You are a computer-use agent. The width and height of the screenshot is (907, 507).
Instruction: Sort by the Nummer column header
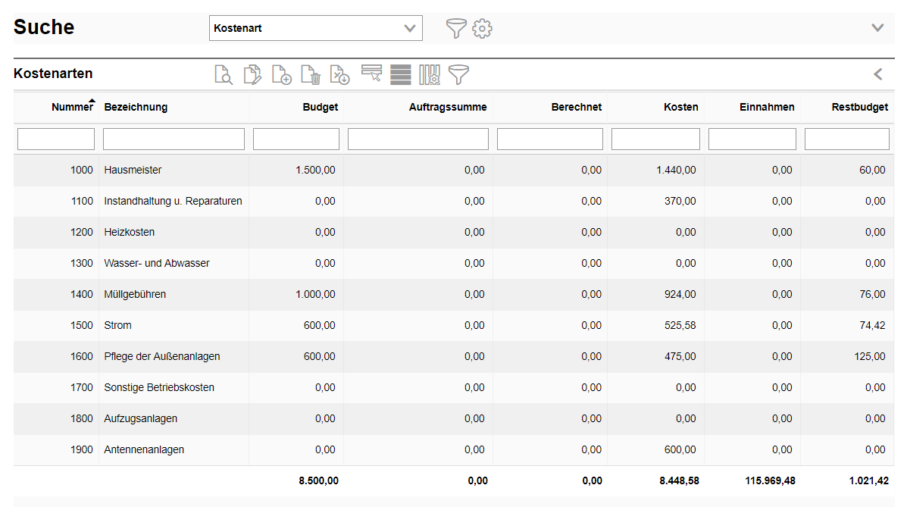point(72,107)
